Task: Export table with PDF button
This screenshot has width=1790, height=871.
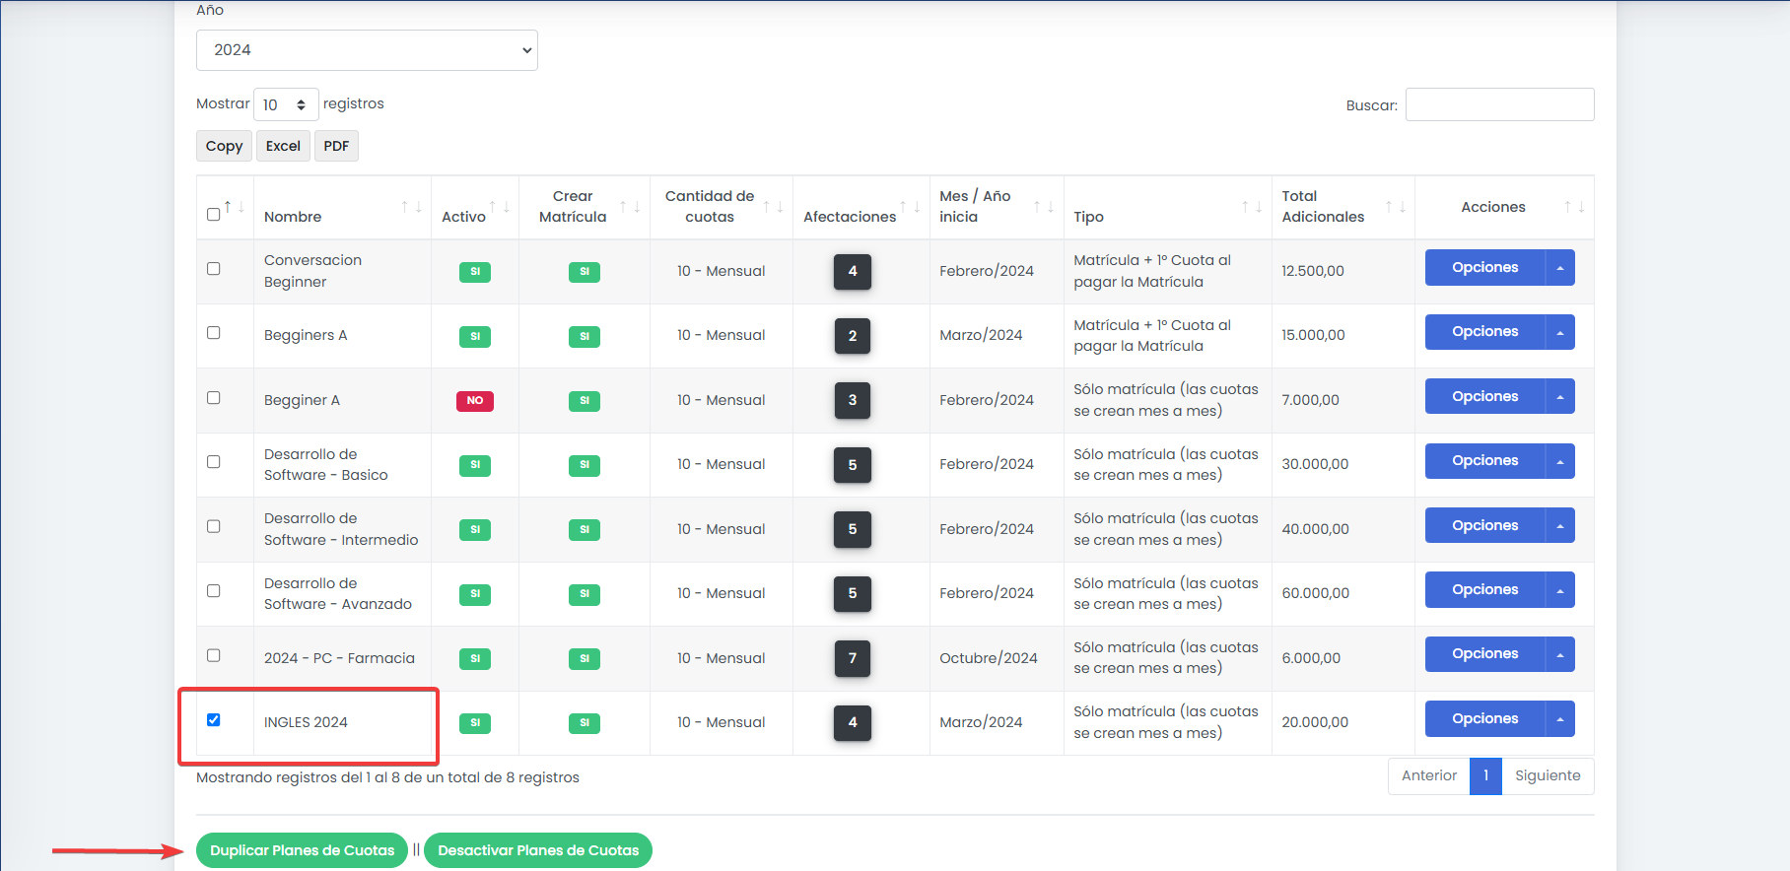Action: [336, 146]
